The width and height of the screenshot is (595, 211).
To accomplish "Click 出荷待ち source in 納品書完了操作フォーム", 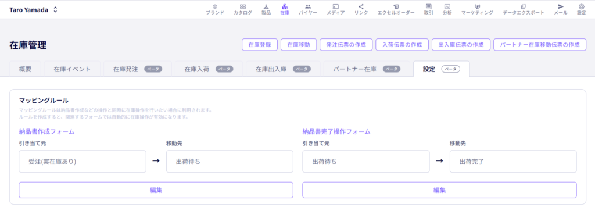I will 366,162.
